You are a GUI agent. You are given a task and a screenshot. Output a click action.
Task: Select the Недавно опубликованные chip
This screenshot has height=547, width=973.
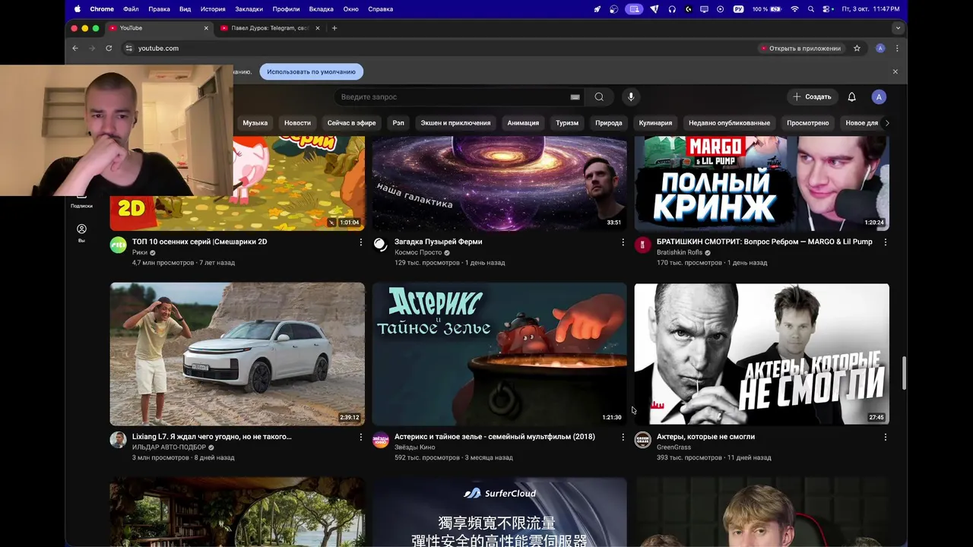pyautogui.click(x=729, y=122)
